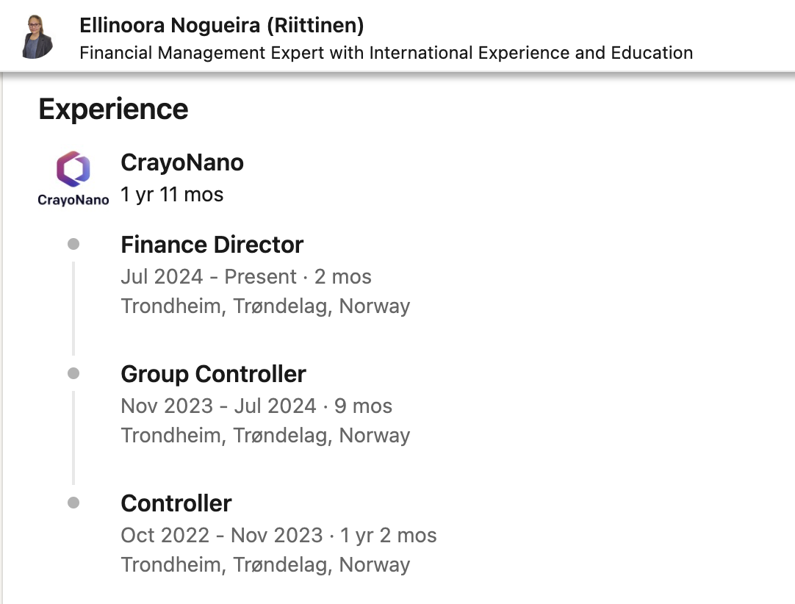This screenshot has height=604, width=795.
Task: Click the Nov 2023 - Jul 2024 date range
Action: point(218,406)
